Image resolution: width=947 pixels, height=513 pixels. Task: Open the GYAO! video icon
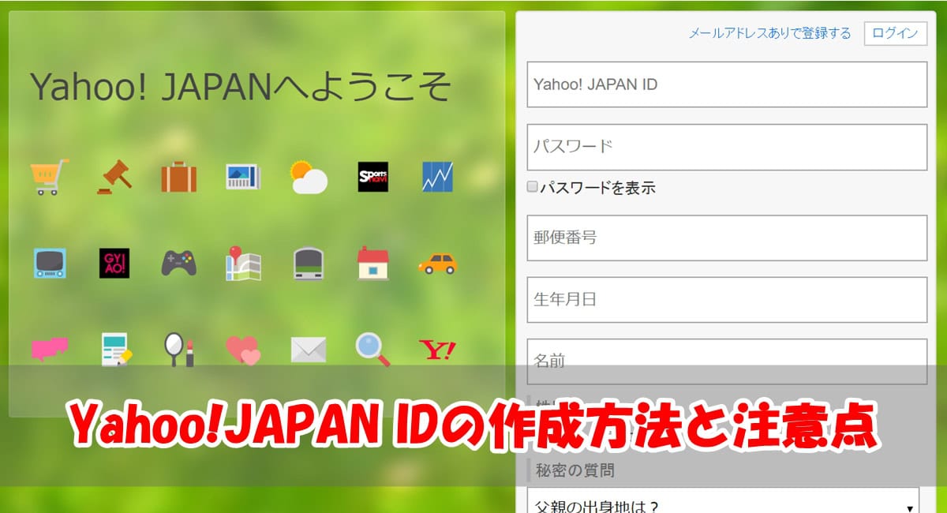[x=114, y=263]
